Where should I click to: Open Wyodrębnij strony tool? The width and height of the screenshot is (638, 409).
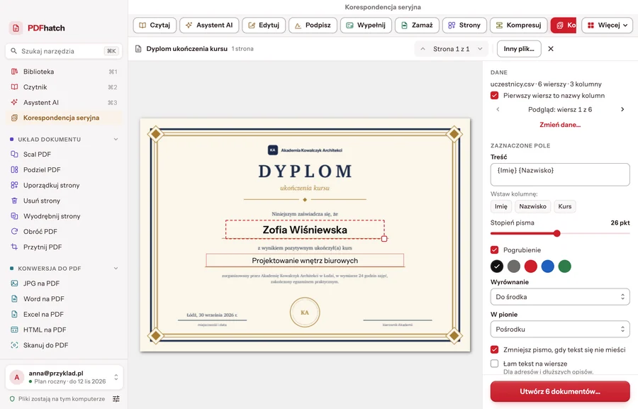click(64, 216)
